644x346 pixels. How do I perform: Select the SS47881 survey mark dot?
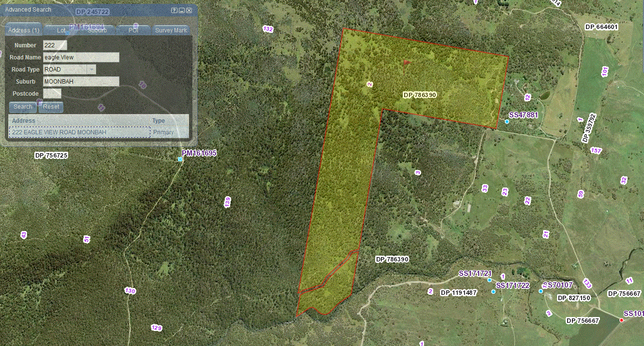[507, 121]
